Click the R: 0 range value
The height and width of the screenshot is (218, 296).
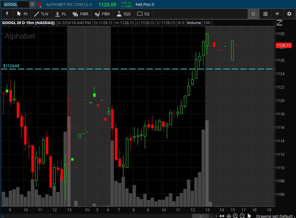[x=181, y=23]
